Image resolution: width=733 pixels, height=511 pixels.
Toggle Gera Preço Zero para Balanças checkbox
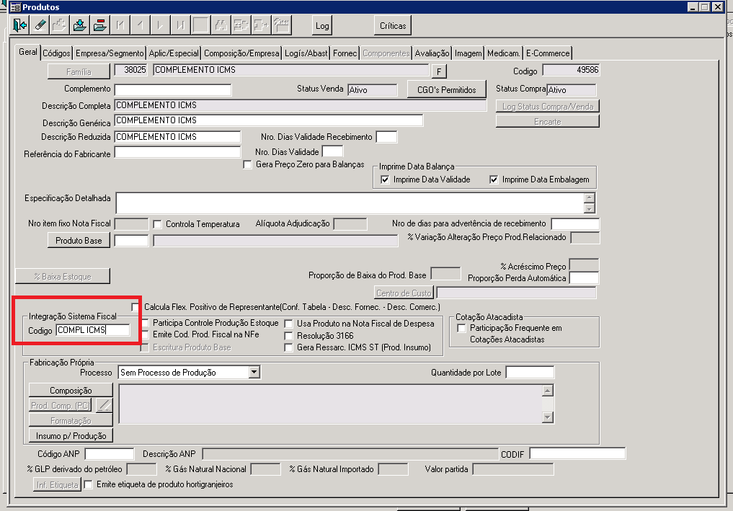click(248, 164)
